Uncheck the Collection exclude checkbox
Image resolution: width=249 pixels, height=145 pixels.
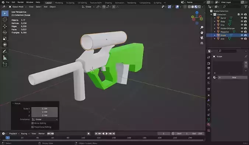(x=239, y=14)
